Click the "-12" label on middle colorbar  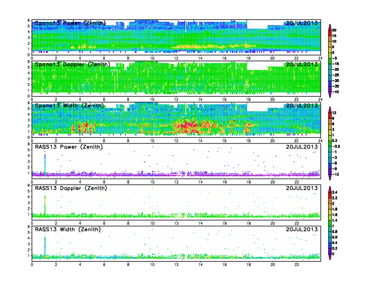click(335, 174)
